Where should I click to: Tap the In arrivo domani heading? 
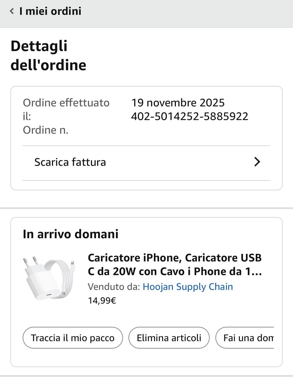(x=70, y=234)
